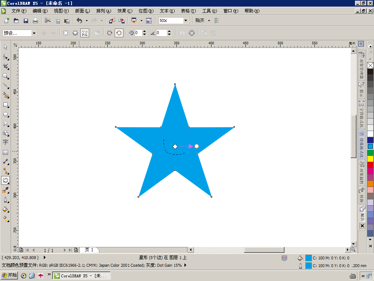Click the Undo arrow icon
This screenshot has width=374, height=281.
(79, 21)
